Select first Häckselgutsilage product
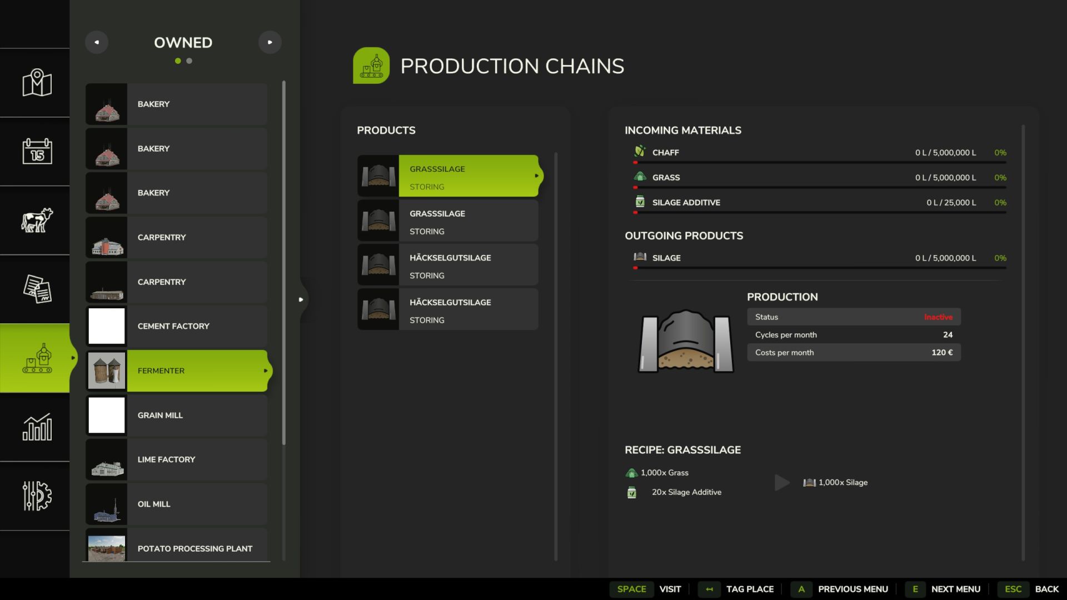1067x600 pixels. tap(448, 265)
